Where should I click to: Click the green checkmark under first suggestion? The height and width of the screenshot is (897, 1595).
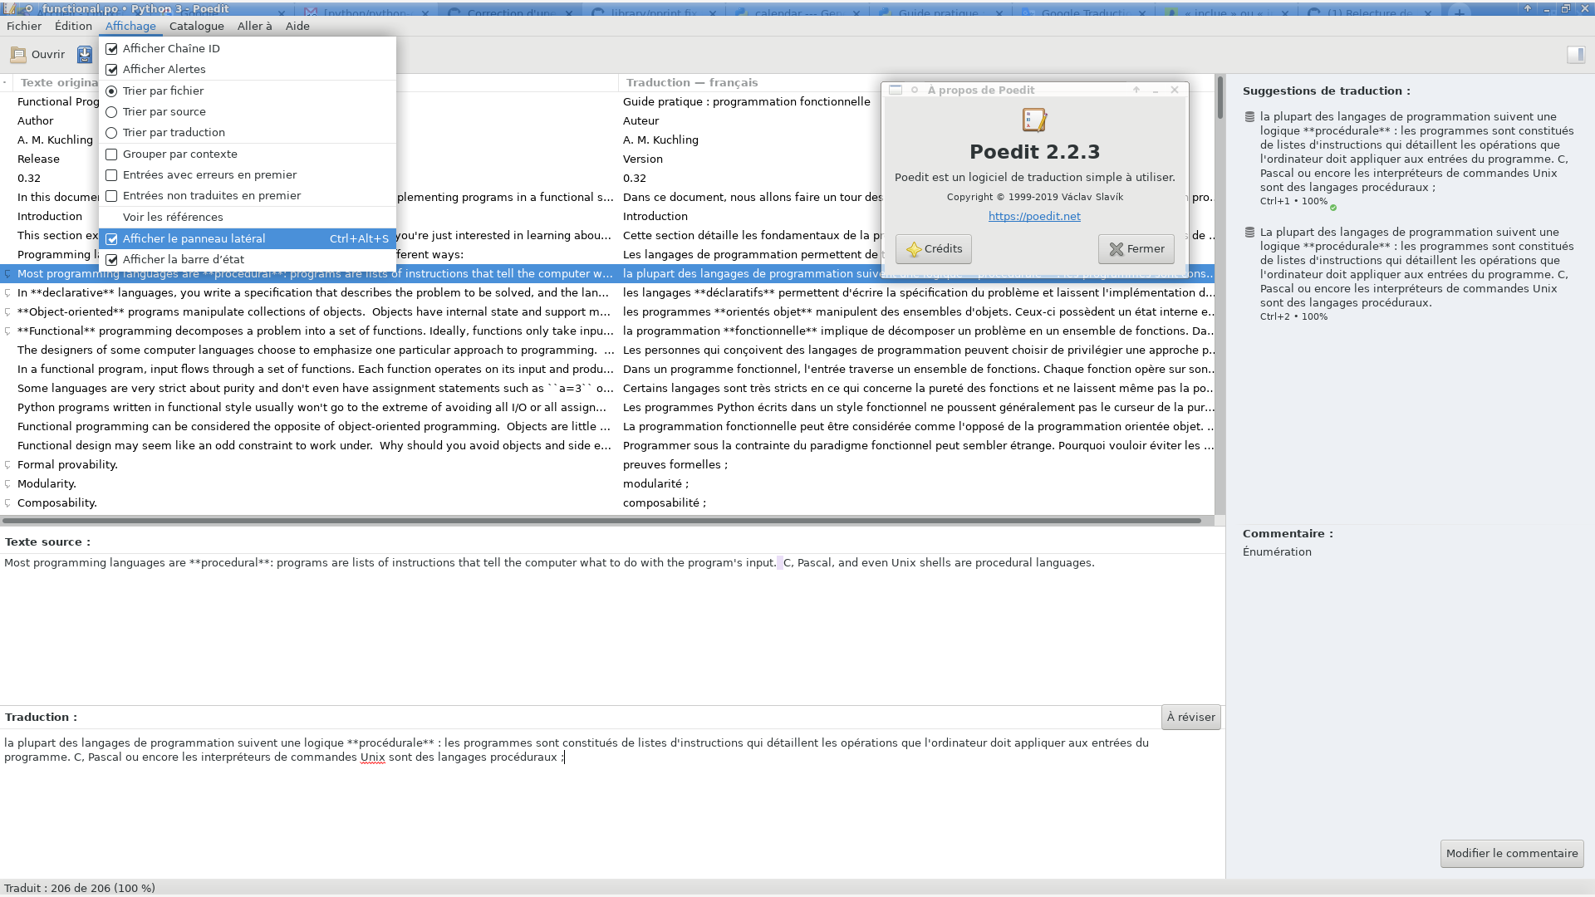click(1333, 207)
